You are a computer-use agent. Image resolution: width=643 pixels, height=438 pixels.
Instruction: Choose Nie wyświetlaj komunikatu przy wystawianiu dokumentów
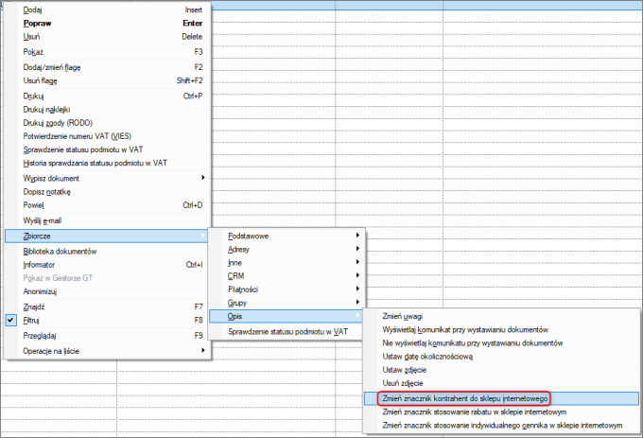click(501, 342)
